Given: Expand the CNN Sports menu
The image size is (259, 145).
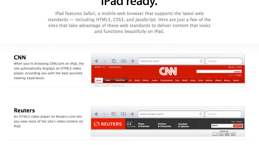Looking at the screenshot, I should tap(236, 80).
